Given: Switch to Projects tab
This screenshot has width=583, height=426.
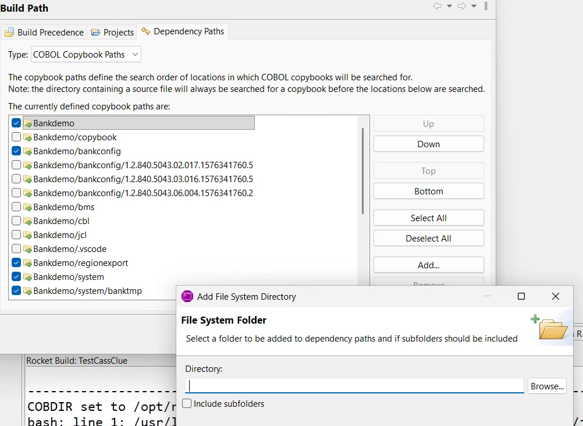Looking at the screenshot, I should [112, 33].
